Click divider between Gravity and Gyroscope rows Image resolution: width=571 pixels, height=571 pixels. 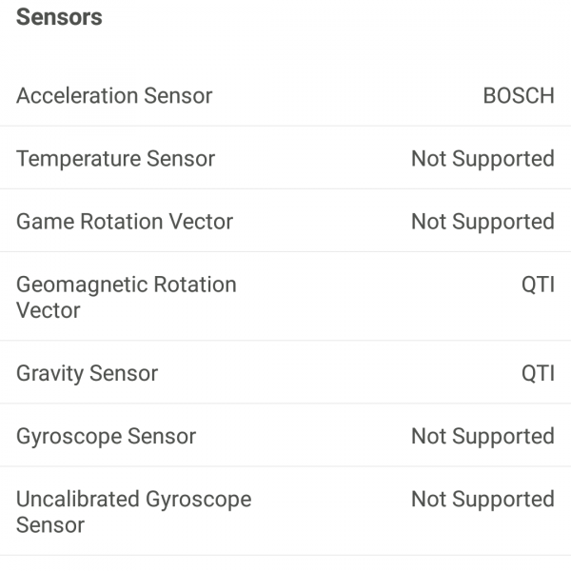pyautogui.click(x=285, y=404)
